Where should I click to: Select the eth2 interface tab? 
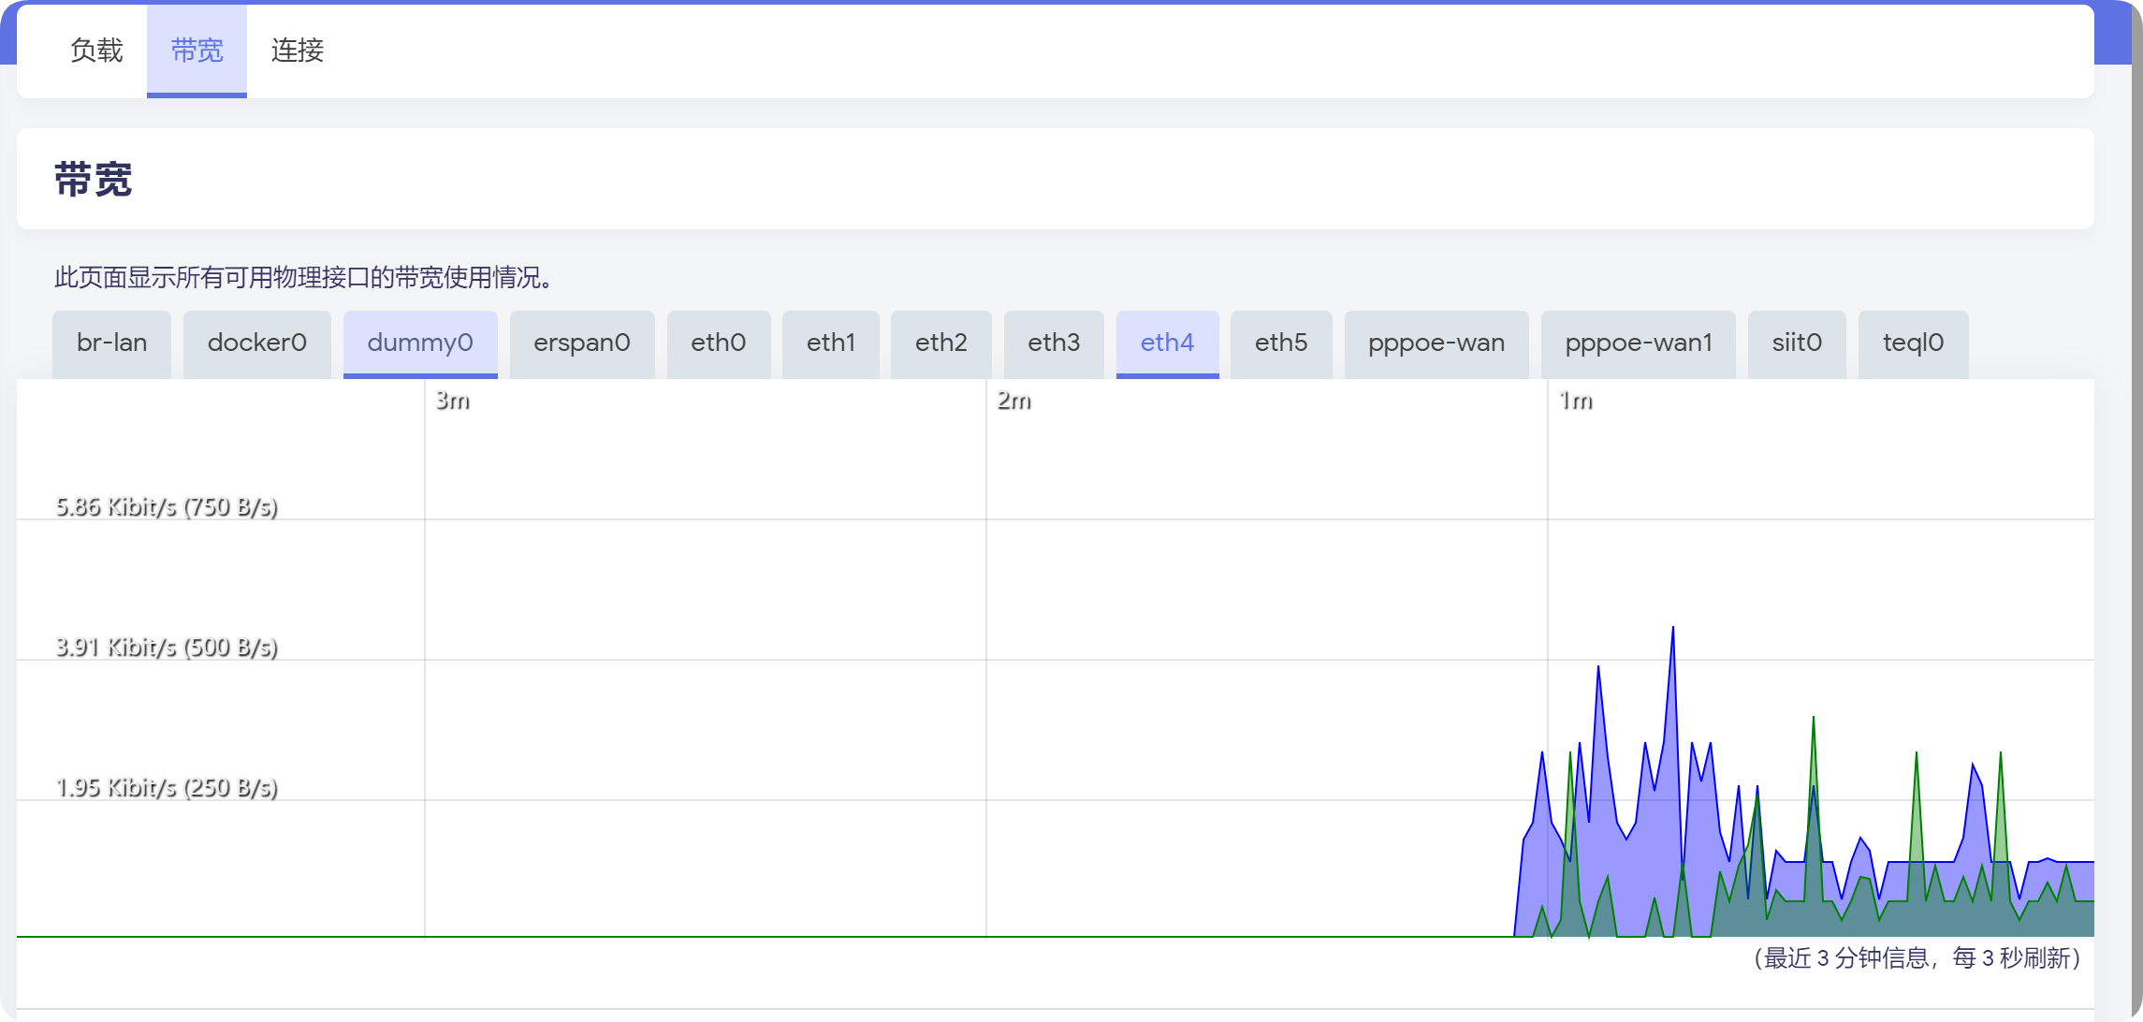coord(940,343)
